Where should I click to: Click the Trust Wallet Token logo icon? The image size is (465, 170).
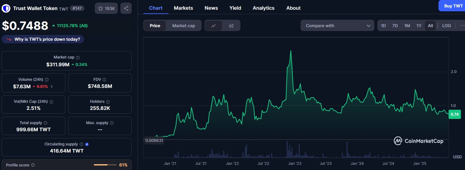(6, 8)
